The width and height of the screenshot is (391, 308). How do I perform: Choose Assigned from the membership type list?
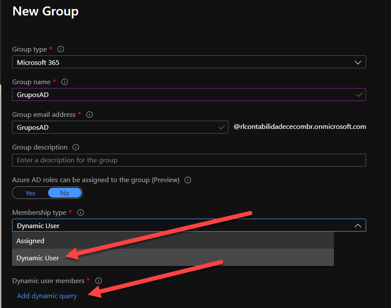click(173, 241)
